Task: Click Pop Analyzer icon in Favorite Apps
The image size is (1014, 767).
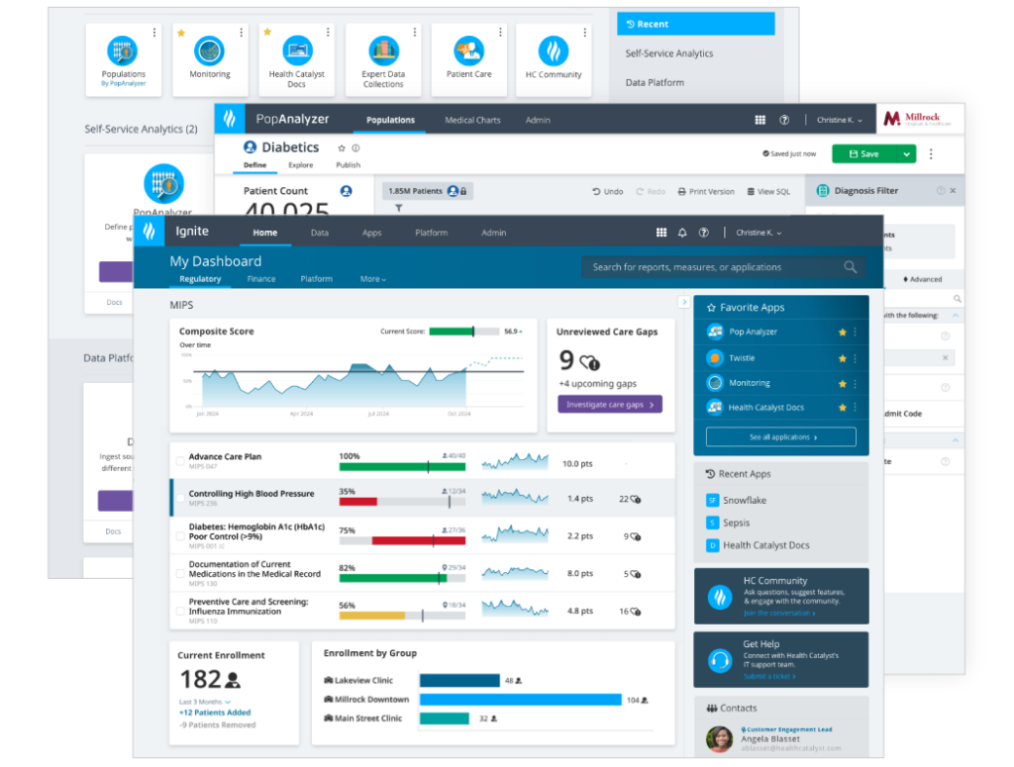Action: (715, 333)
